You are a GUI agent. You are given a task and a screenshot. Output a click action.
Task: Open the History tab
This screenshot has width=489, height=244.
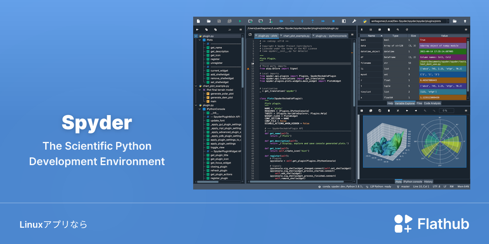click(x=428, y=181)
